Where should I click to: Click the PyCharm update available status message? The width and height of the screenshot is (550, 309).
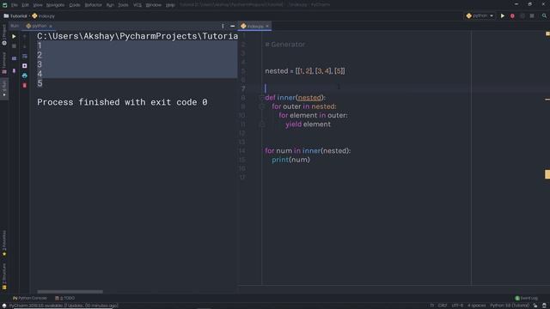[x=64, y=306]
